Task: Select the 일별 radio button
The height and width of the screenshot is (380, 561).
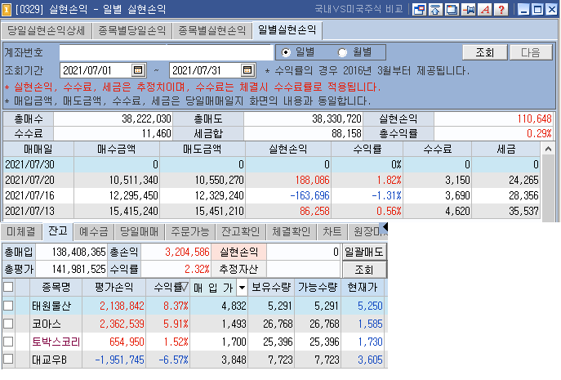Action: pyautogui.click(x=286, y=52)
